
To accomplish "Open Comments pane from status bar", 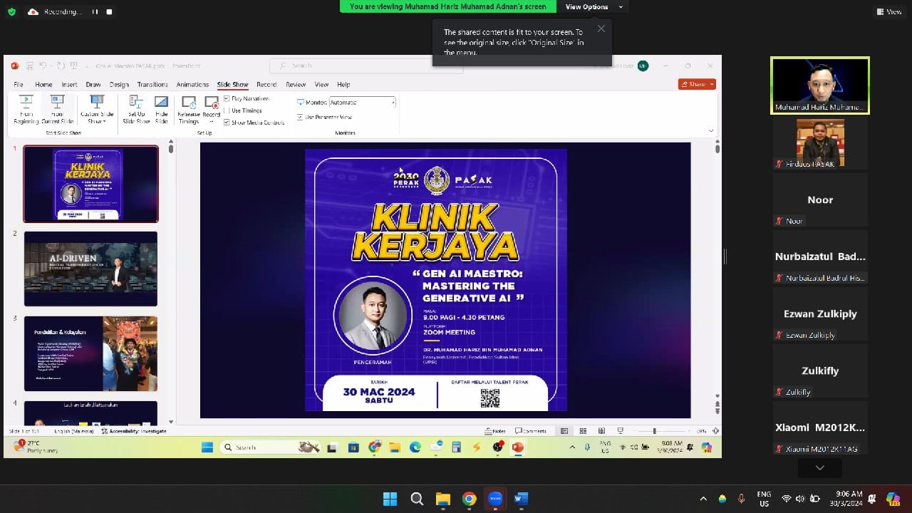I will coord(530,431).
